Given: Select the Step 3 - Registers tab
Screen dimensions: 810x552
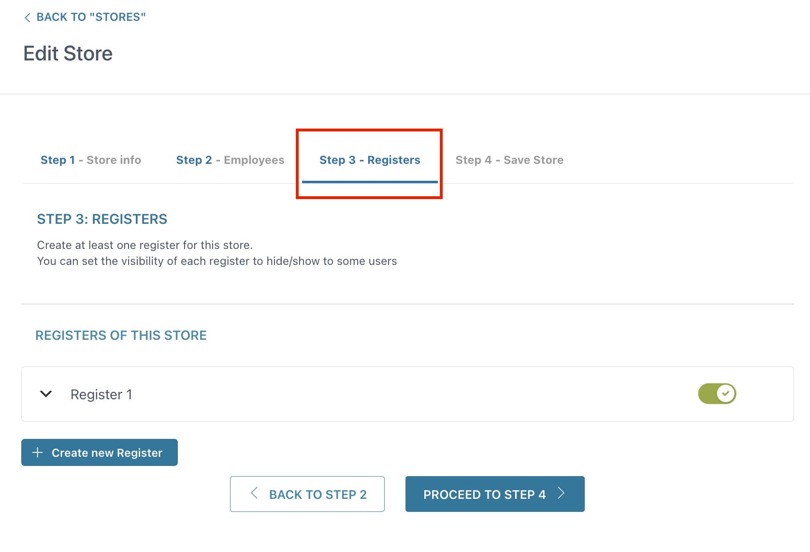Looking at the screenshot, I should 370,160.
